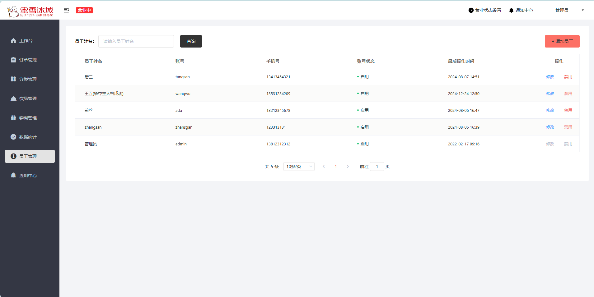Open 营业状态设置 in the top bar
Screen dimensions: 594x297
tap(485, 10)
